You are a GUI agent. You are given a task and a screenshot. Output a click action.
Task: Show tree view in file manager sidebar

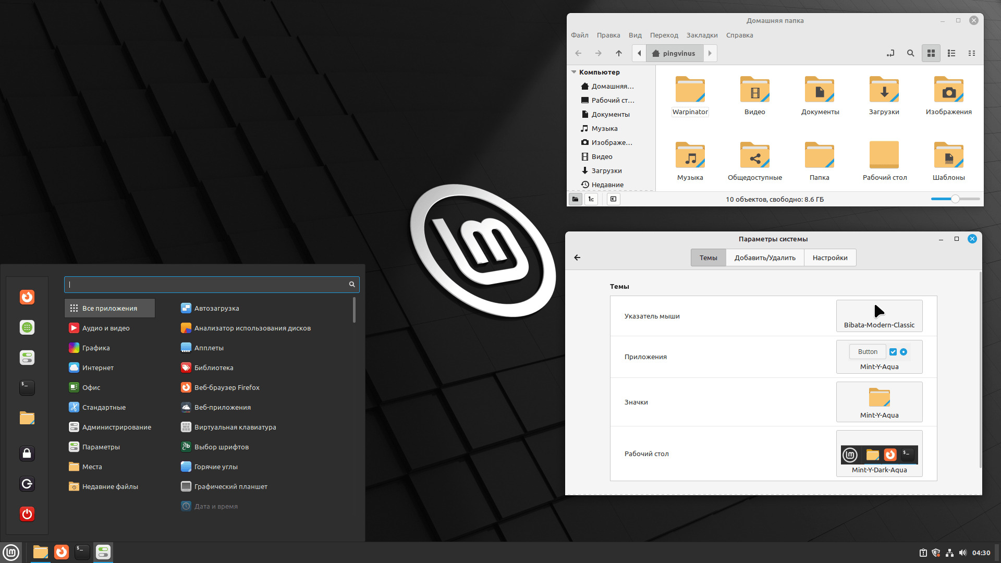click(591, 199)
